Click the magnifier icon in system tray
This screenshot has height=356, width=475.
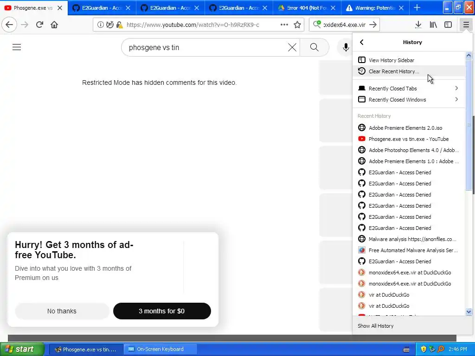(x=441, y=349)
